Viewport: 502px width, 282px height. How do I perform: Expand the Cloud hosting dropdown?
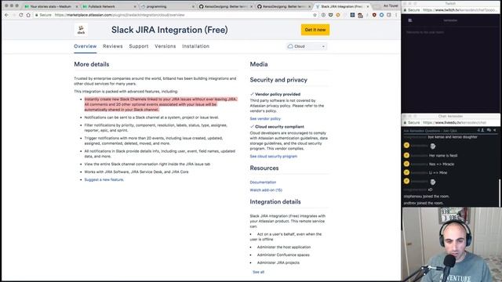(307, 46)
